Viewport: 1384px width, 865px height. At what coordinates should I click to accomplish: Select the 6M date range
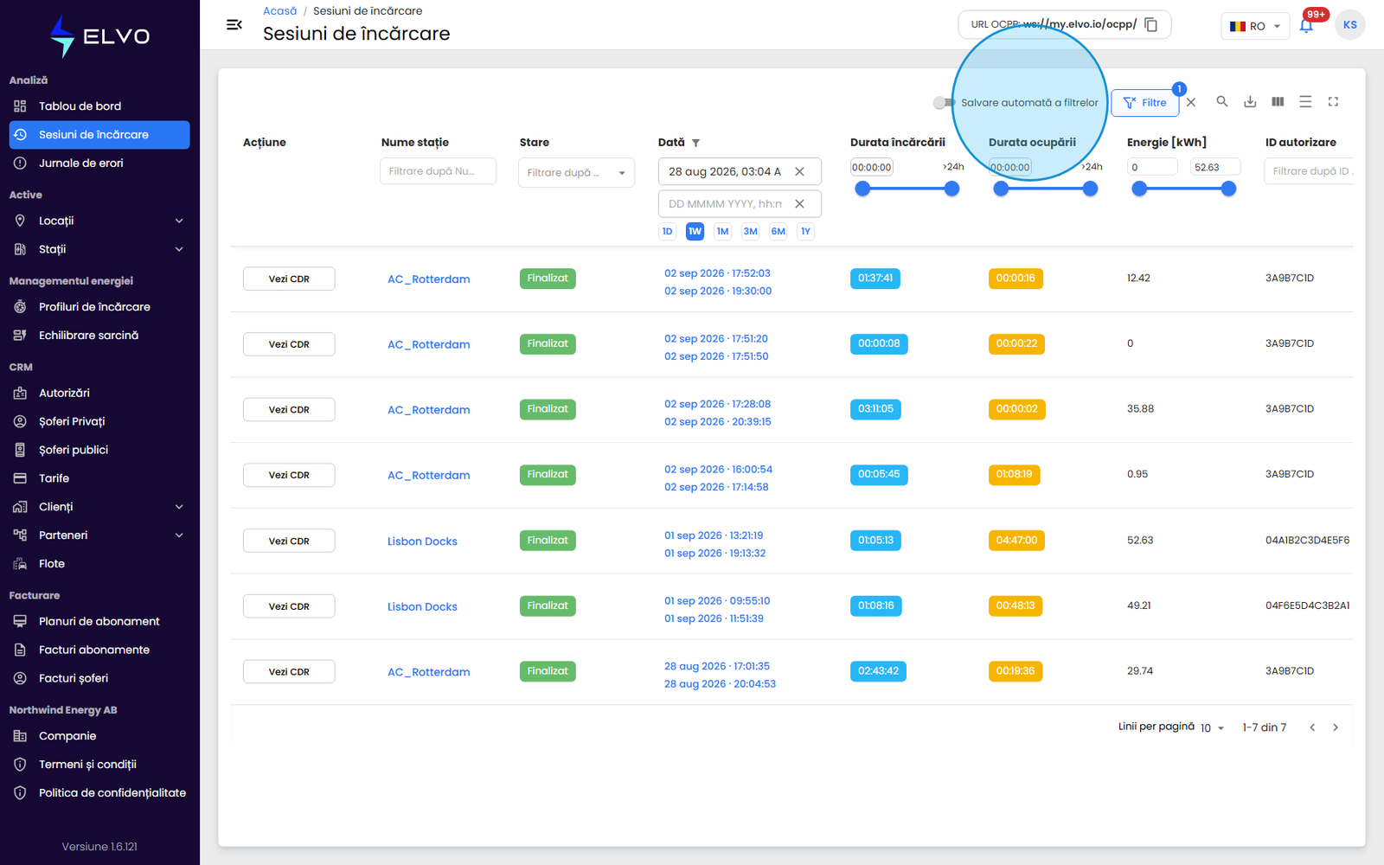tap(778, 231)
